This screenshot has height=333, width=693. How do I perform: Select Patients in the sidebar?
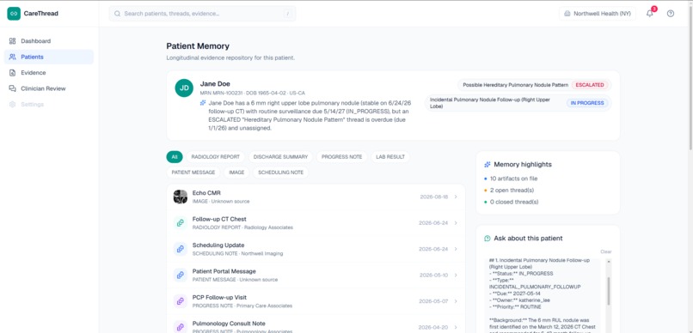click(x=49, y=57)
